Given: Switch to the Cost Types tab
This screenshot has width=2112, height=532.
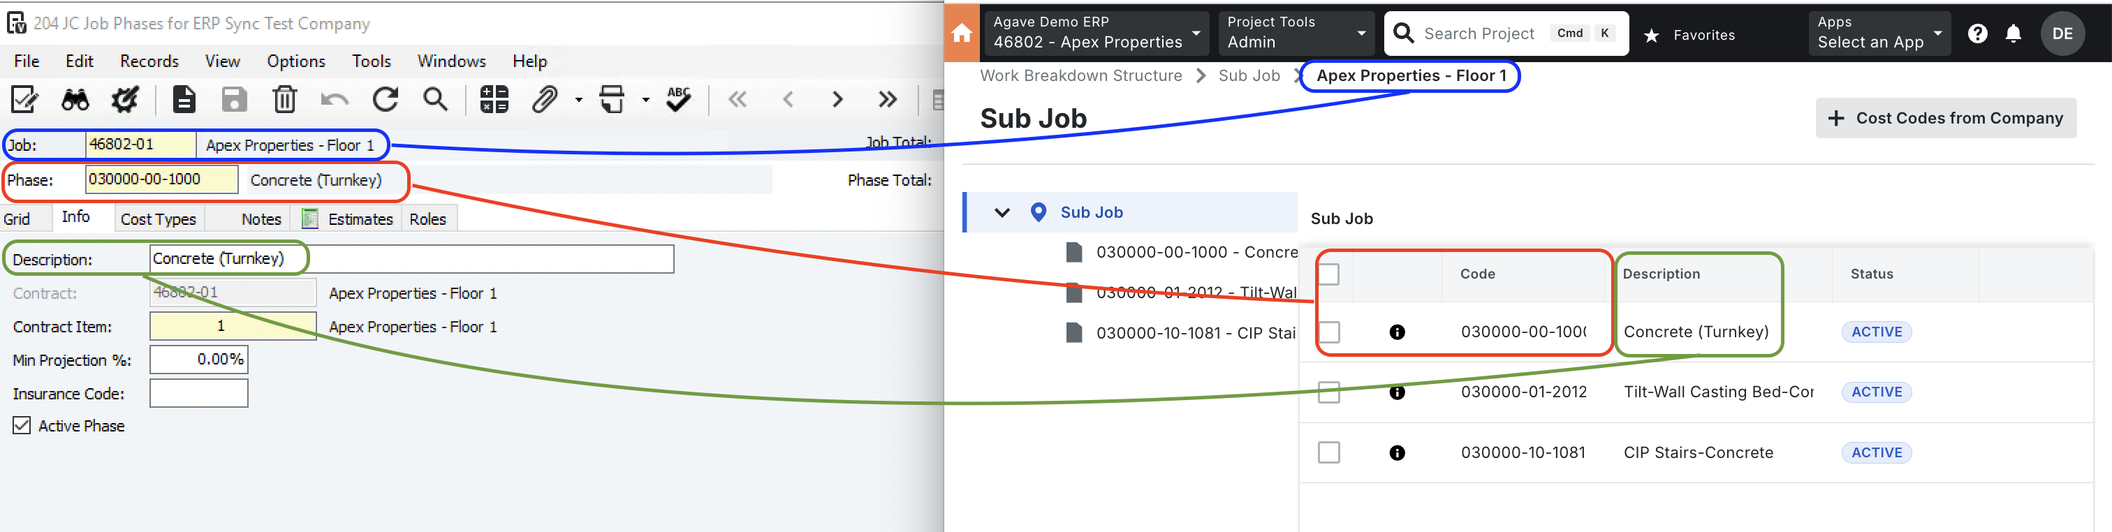Looking at the screenshot, I should click(x=159, y=219).
